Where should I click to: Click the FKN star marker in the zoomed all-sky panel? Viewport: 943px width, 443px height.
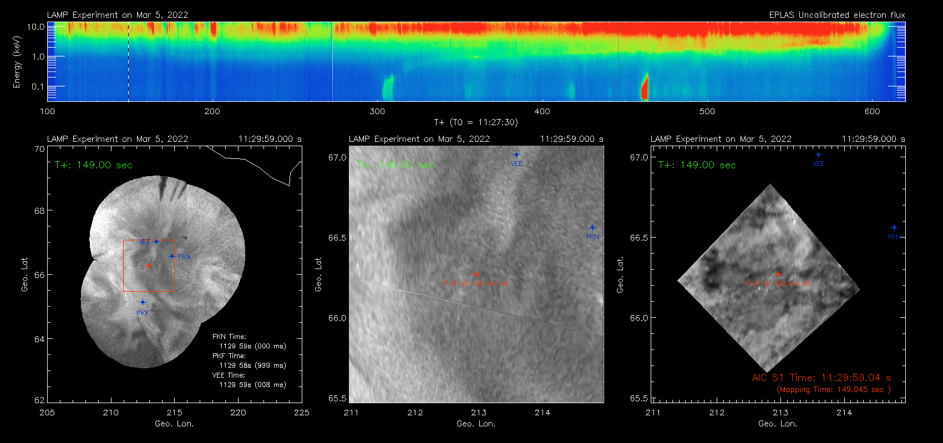[x=592, y=228]
